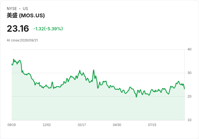The width and height of the screenshot is (199, 139).
Task: Click the 12/02 x-axis date label
Action: tap(47, 125)
